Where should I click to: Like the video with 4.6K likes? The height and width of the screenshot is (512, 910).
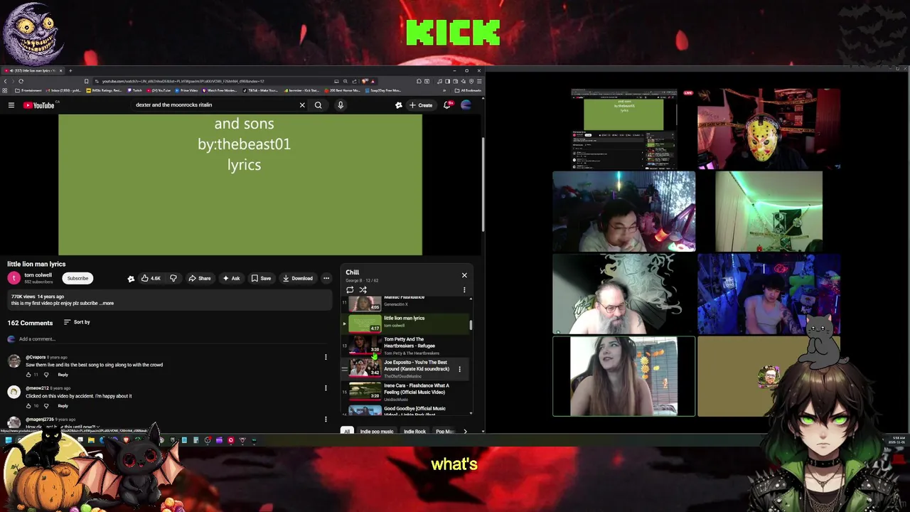(x=151, y=278)
